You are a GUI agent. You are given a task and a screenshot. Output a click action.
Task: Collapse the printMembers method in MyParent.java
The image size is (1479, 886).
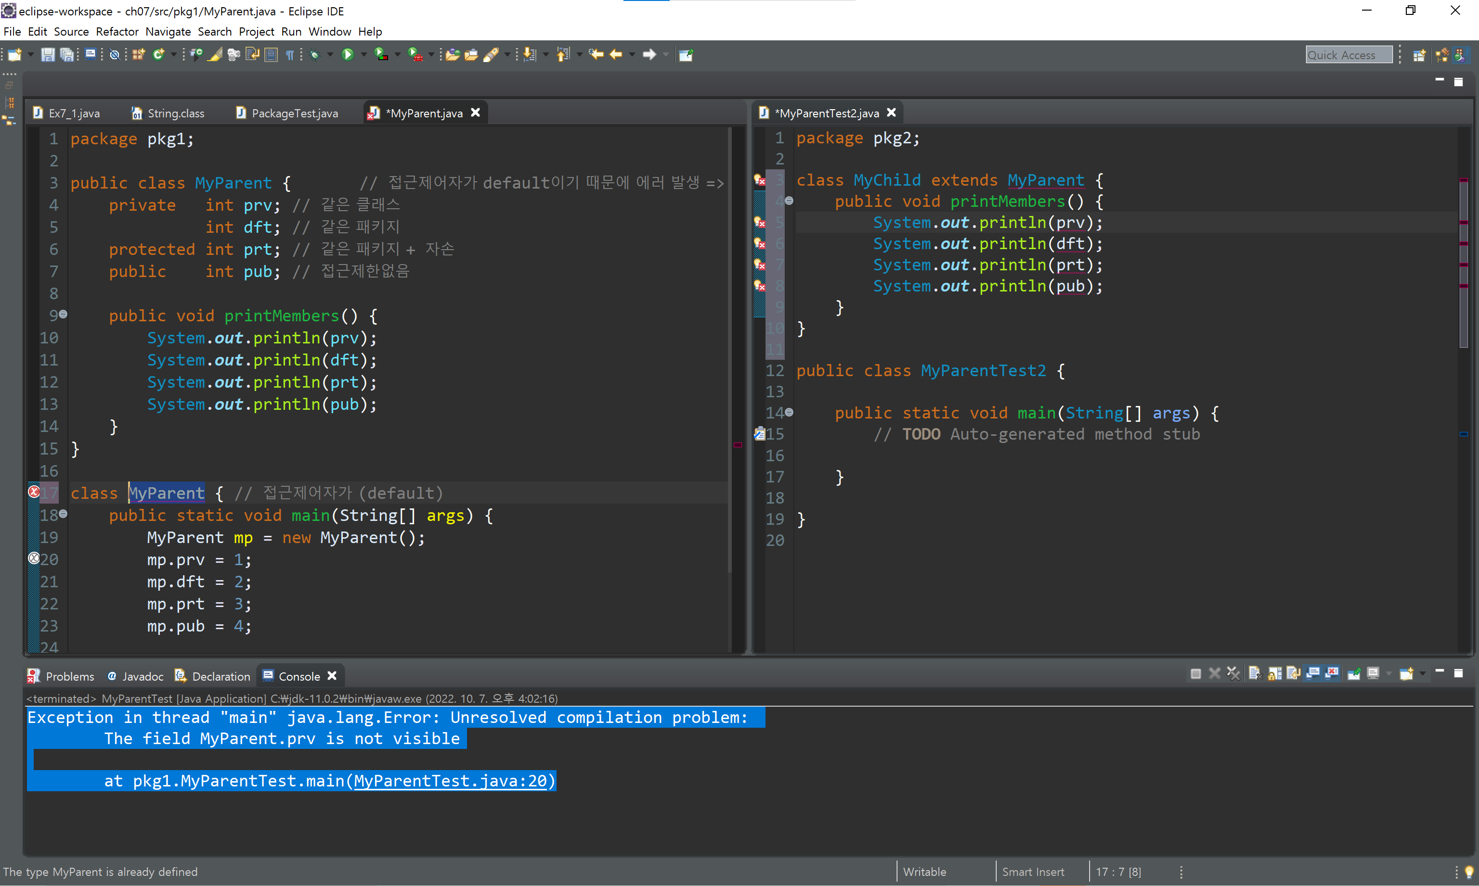[x=64, y=314]
